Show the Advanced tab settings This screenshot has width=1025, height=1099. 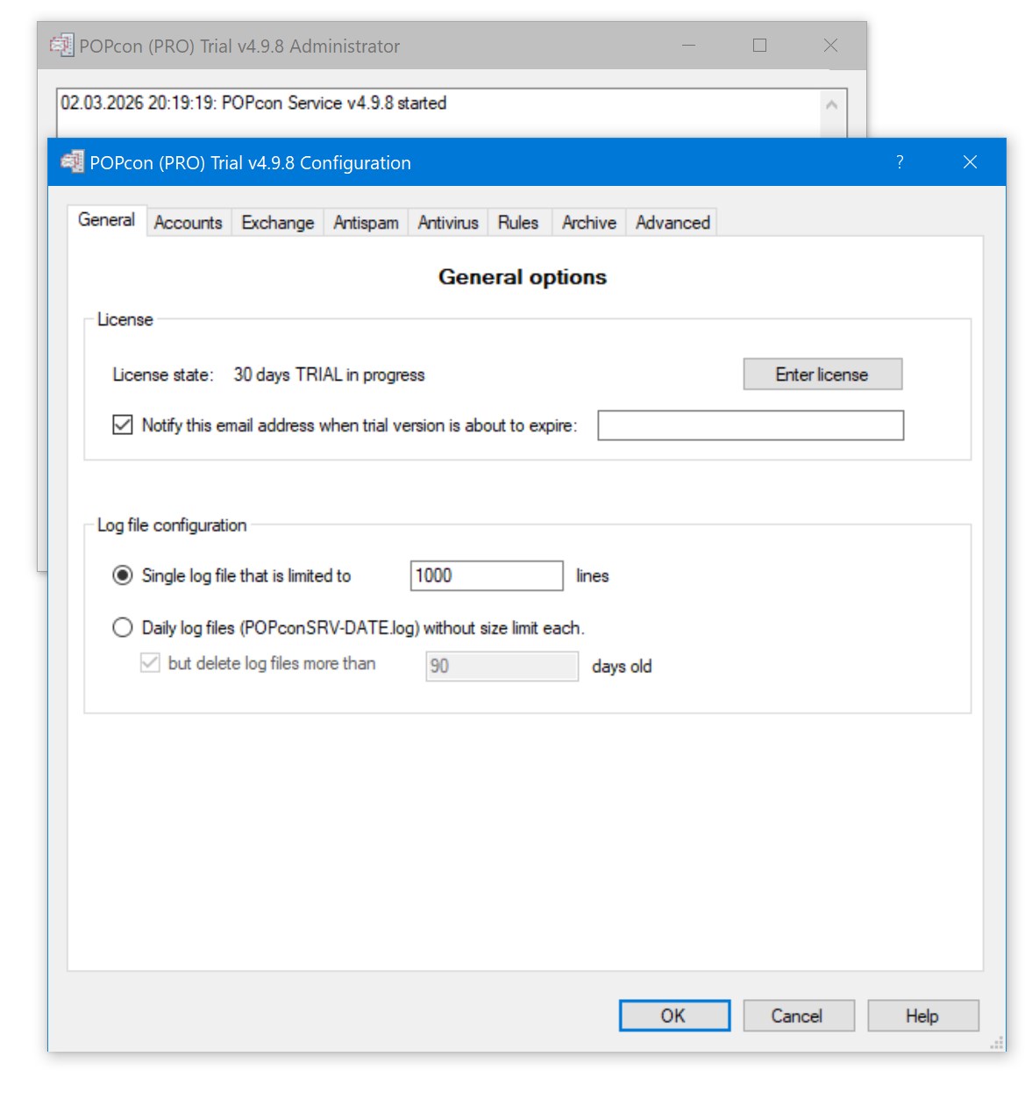673,223
